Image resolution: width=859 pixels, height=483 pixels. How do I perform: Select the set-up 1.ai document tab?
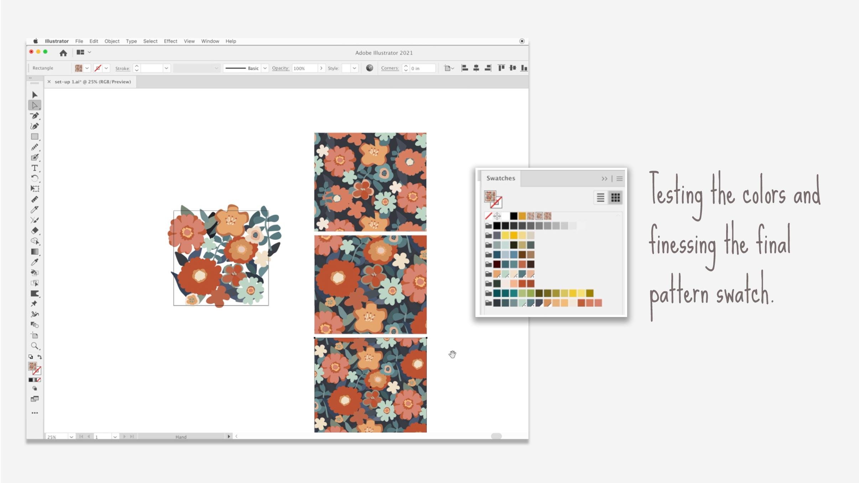(x=93, y=82)
